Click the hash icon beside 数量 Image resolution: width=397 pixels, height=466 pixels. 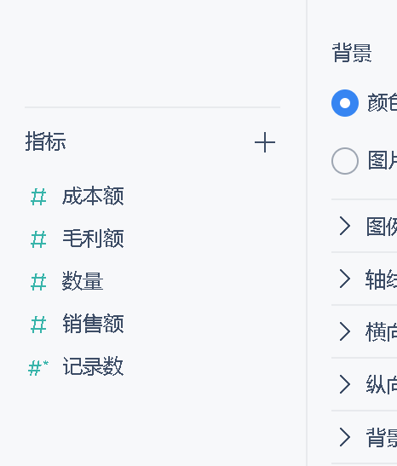tap(38, 281)
